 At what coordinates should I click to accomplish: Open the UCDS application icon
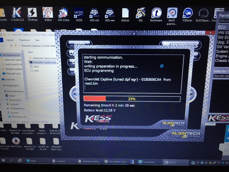(79, 14)
